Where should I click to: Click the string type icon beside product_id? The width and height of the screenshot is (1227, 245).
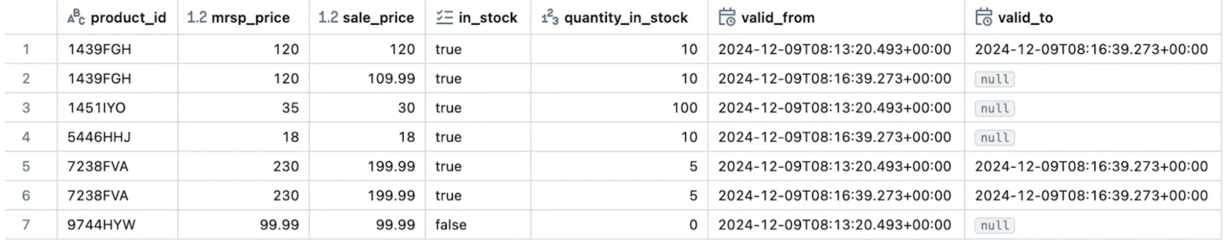(x=76, y=18)
